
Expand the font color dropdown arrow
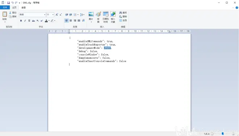click(x=49, y=21)
